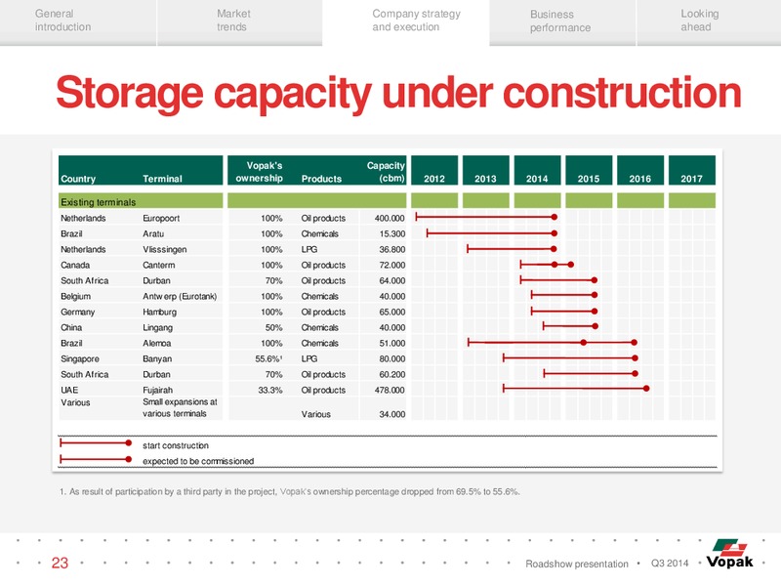This screenshot has width=781, height=586.
Task: Click the Vlisssingen terminal cell
Action: pos(164,249)
